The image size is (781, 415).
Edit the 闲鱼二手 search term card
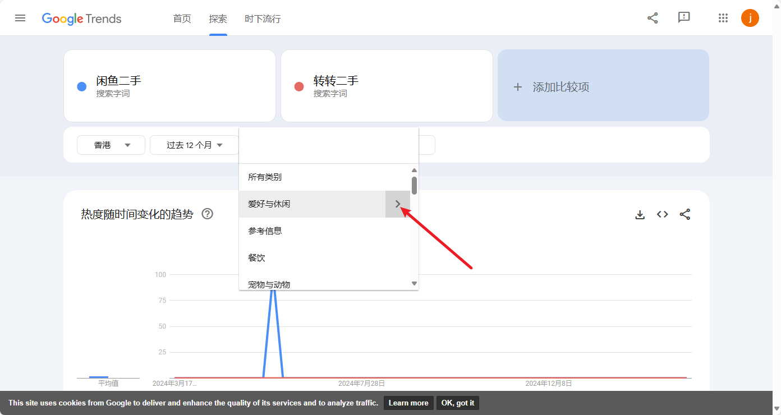[x=169, y=86]
